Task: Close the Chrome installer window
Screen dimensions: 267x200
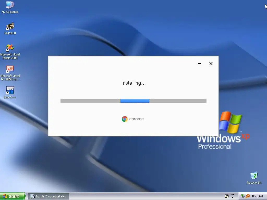Action: click(211, 64)
